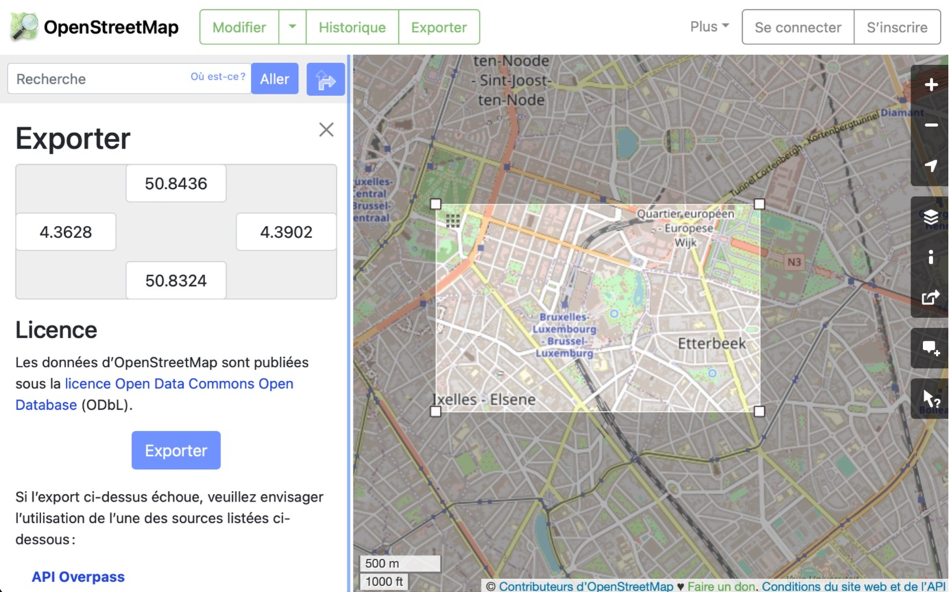Click the Se connecter button

pyautogui.click(x=797, y=27)
